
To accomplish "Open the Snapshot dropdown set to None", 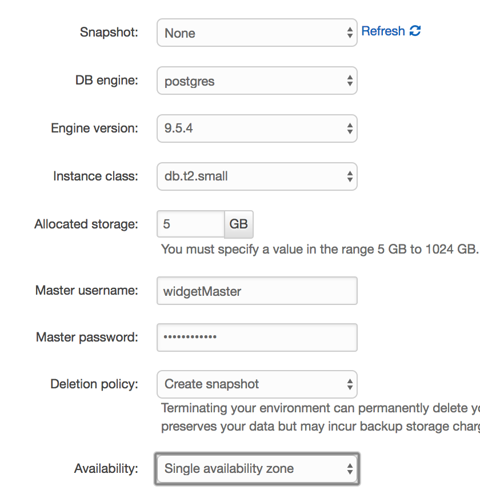I will click(257, 33).
